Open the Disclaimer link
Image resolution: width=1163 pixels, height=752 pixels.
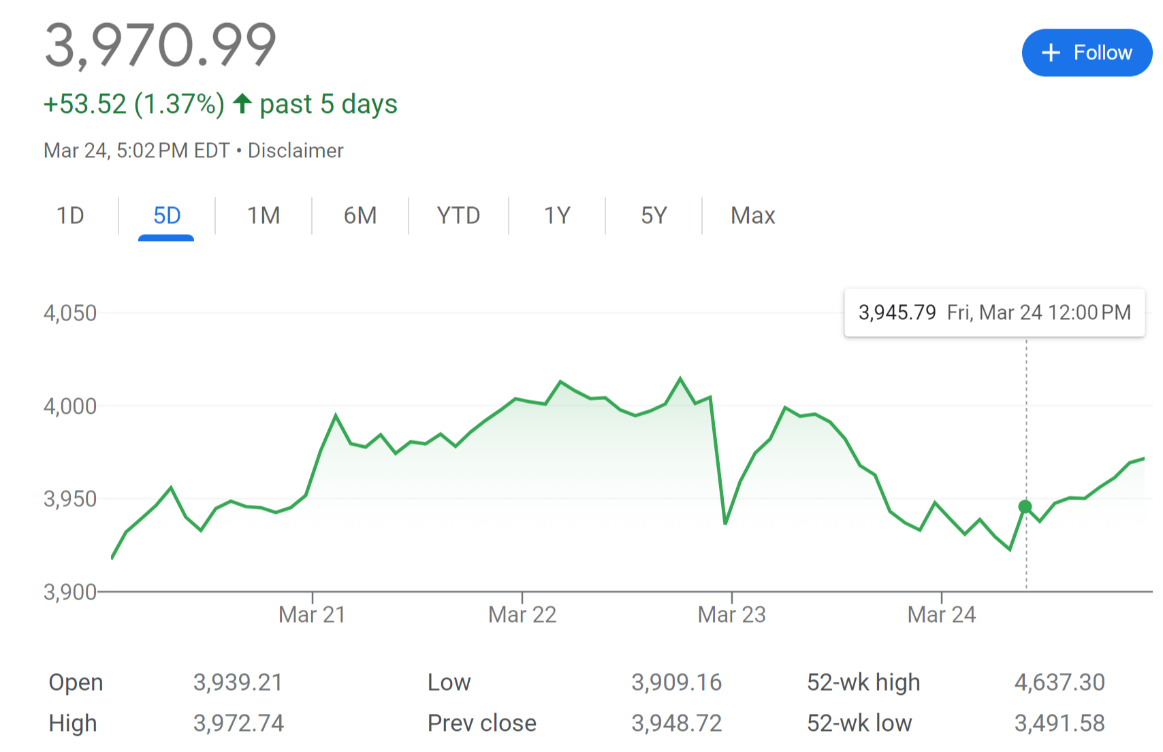(x=296, y=150)
